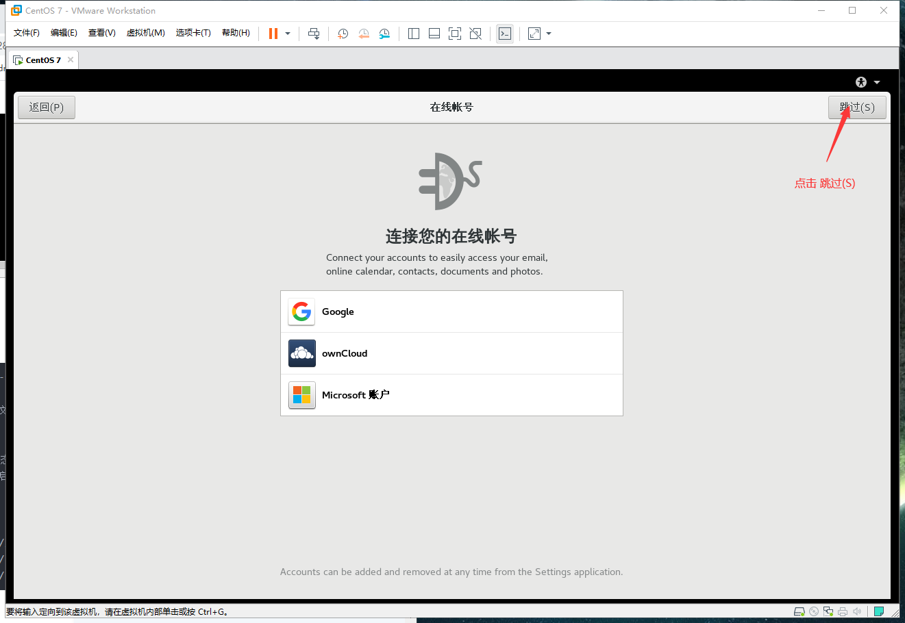Open the 虚拟机(M) menu
This screenshot has width=905, height=623.
(145, 32)
